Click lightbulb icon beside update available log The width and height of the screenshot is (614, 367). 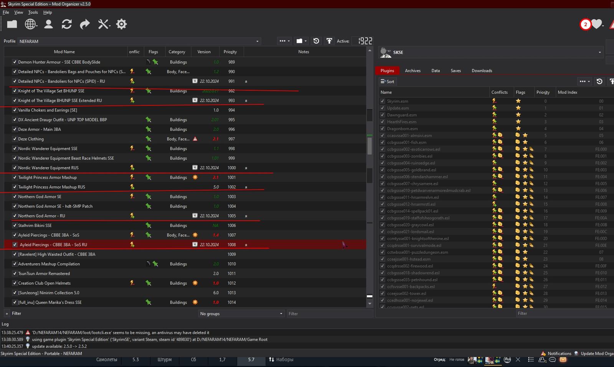click(x=28, y=346)
